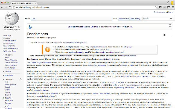Screen dimensions: 175x109
Task: Click the search magnifier icon
Action: pos(171,19)
